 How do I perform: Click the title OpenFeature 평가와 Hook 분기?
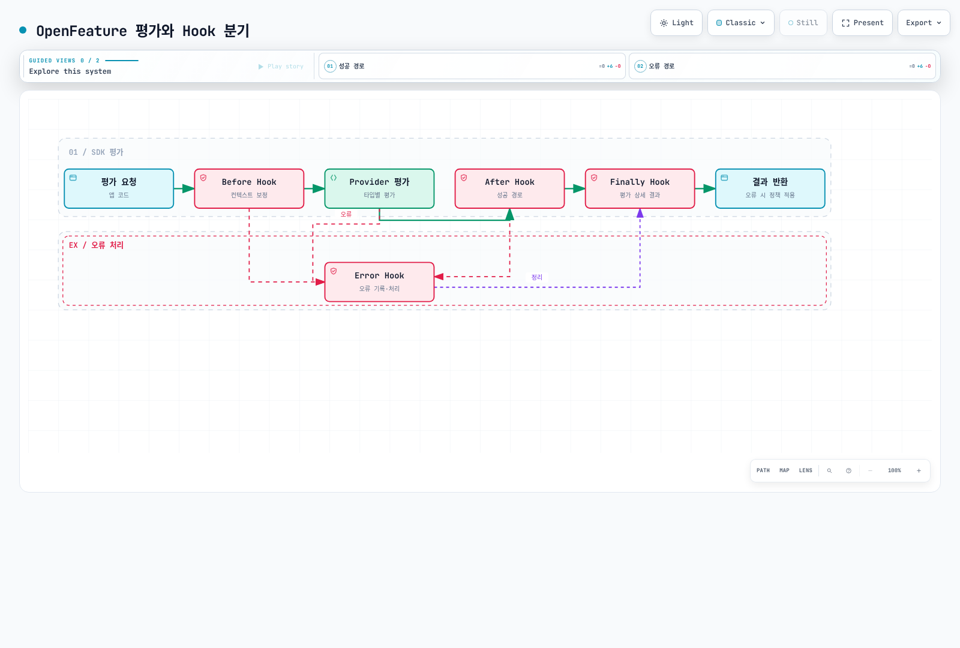tap(143, 31)
